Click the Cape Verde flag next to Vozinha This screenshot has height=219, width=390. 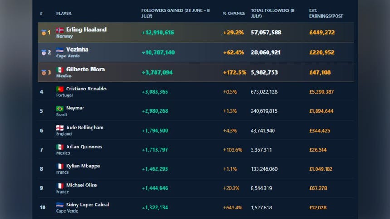pyautogui.click(x=60, y=50)
